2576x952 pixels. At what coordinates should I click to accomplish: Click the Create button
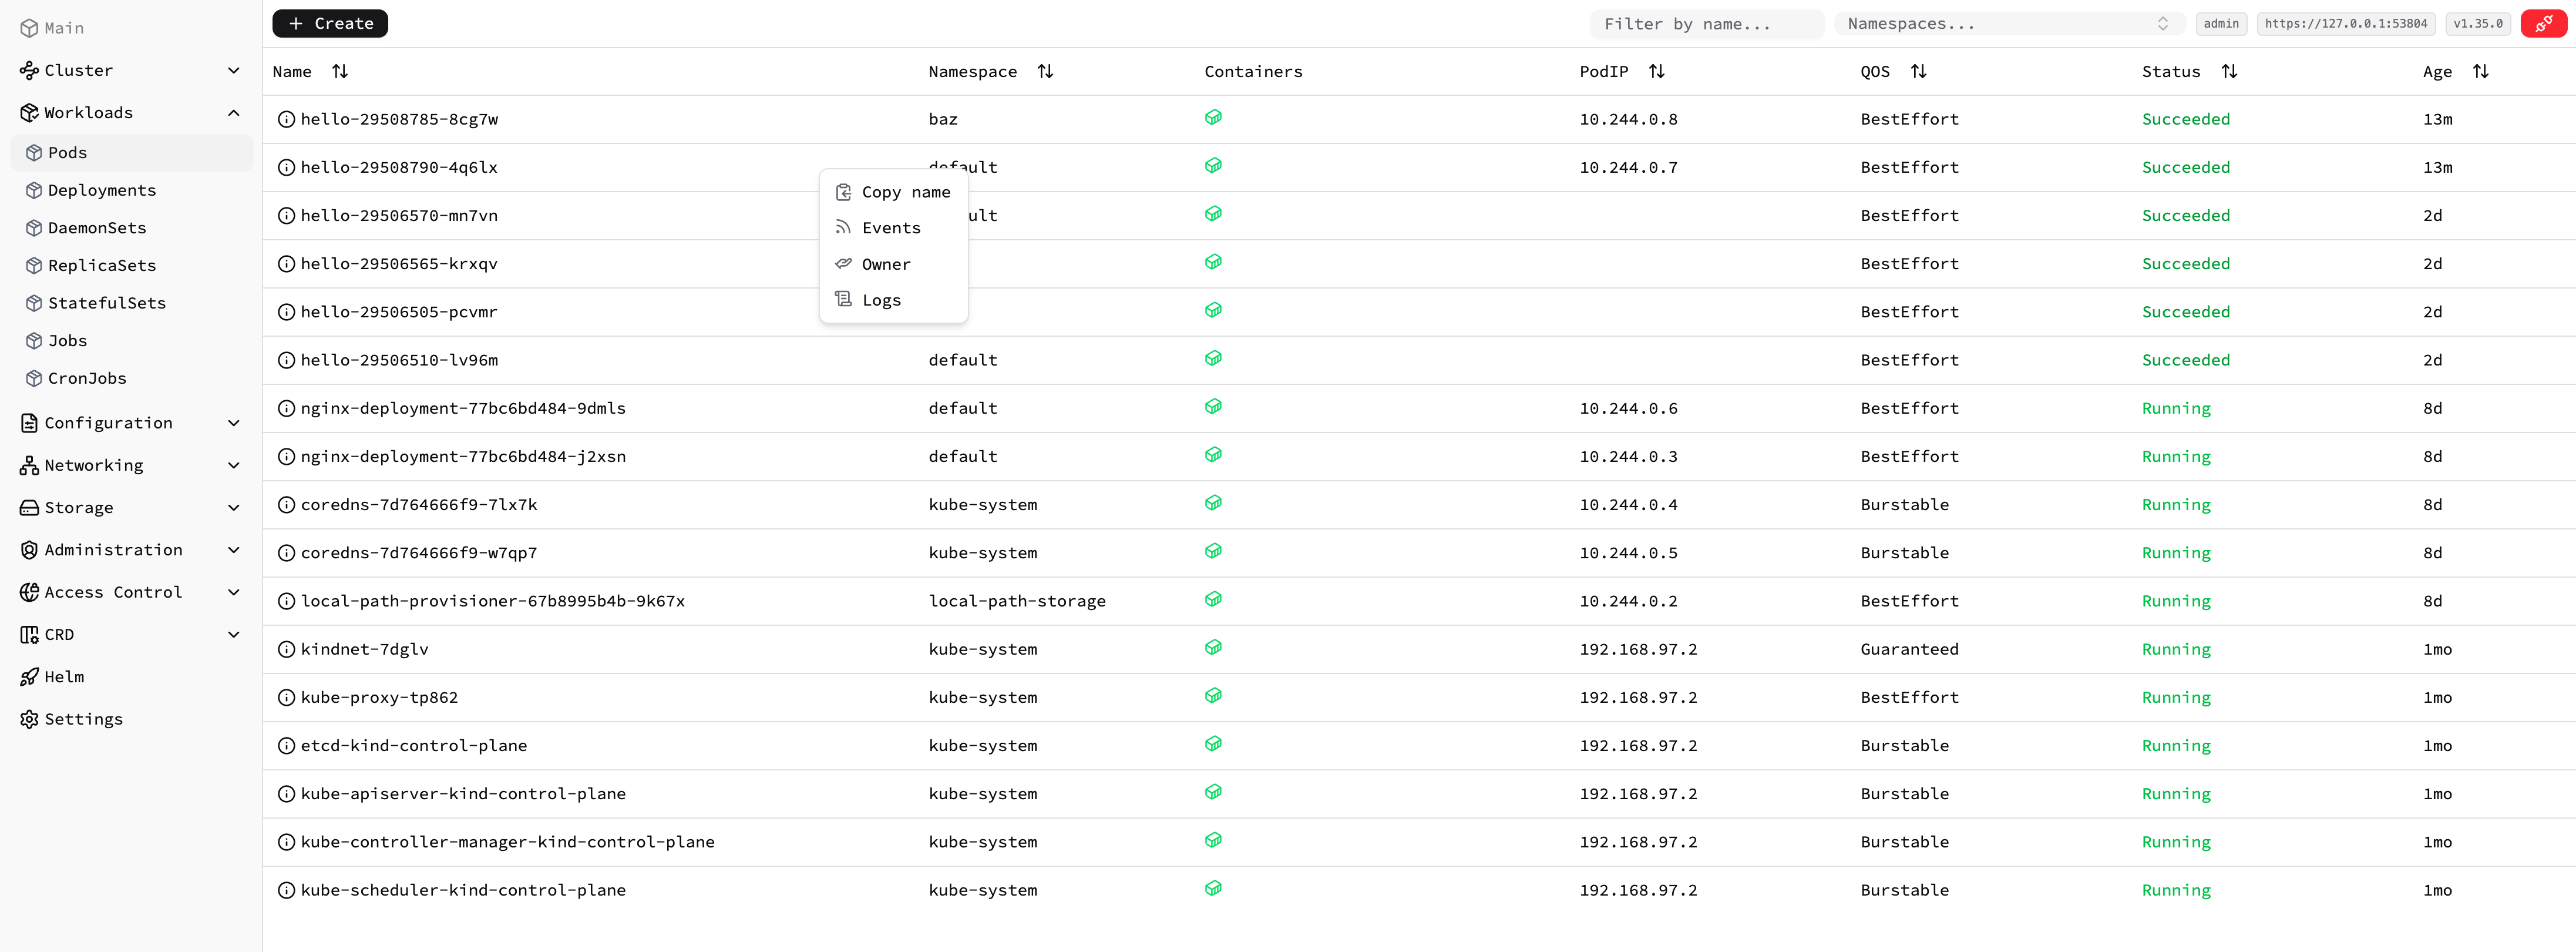tap(330, 23)
